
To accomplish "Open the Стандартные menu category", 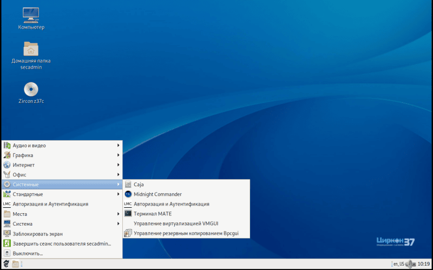I will (x=28, y=194).
